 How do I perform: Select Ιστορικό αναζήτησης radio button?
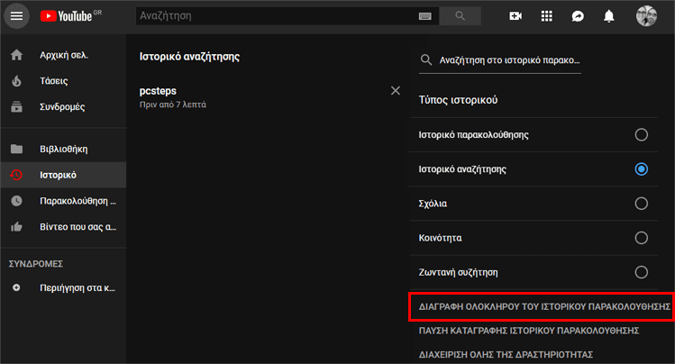point(641,169)
